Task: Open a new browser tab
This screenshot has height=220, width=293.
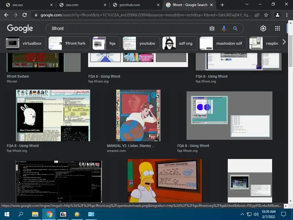Action: (222, 5)
